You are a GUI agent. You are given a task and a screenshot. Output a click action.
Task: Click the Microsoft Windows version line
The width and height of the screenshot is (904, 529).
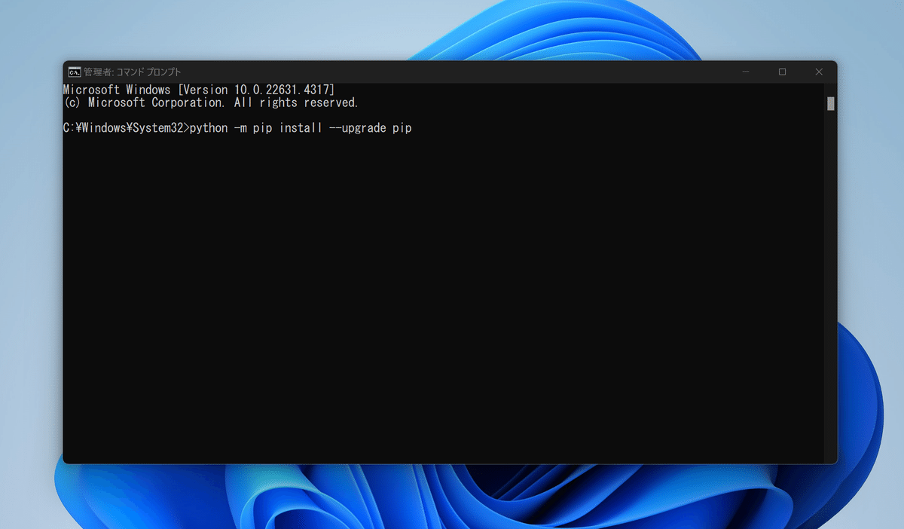pyautogui.click(x=199, y=90)
